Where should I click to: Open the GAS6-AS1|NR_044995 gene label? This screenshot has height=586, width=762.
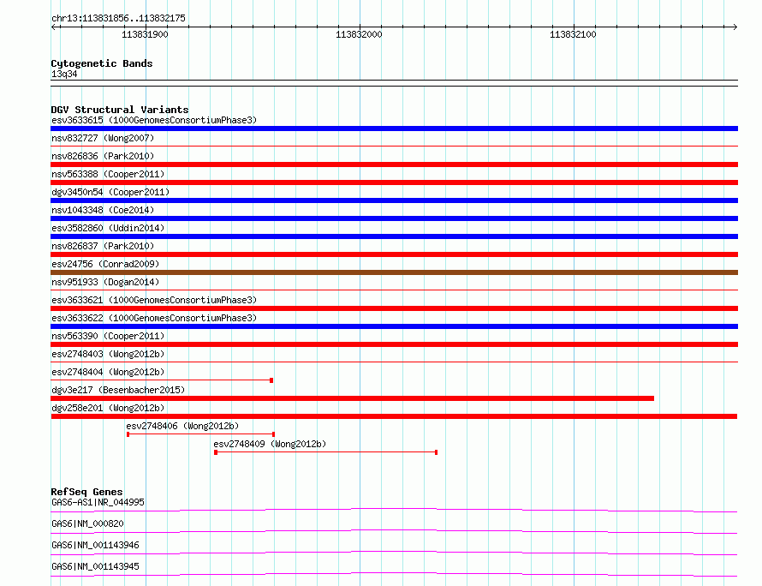(x=98, y=502)
